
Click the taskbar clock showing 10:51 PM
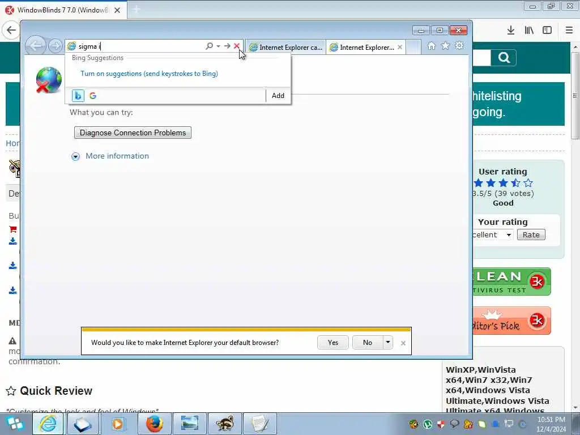551,424
